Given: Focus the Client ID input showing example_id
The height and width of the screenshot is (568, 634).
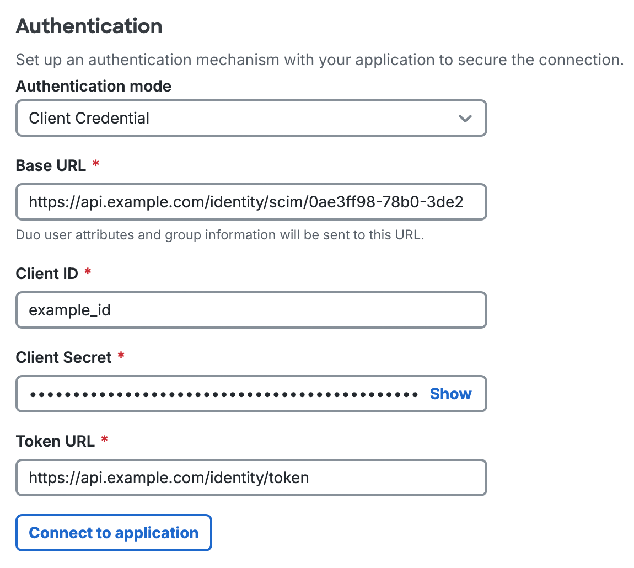Looking at the screenshot, I should click(x=251, y=310).
